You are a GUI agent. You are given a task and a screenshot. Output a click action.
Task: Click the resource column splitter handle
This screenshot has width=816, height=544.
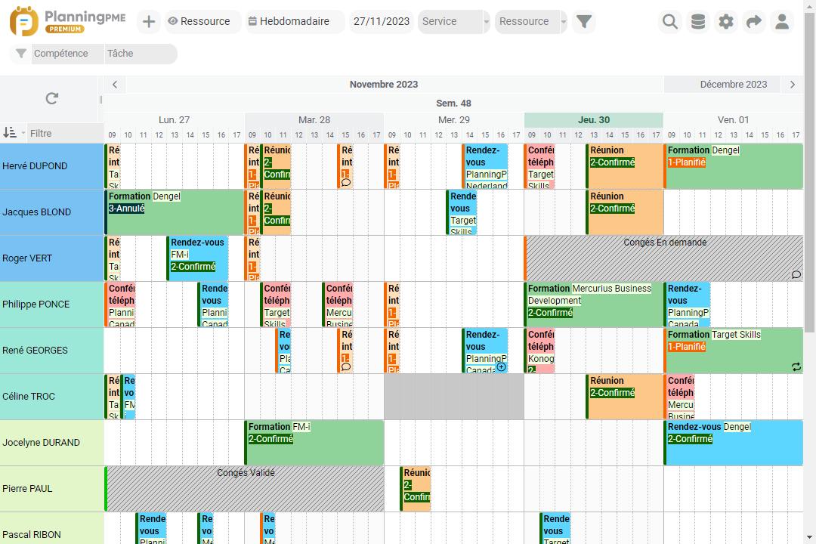point(100,100)
